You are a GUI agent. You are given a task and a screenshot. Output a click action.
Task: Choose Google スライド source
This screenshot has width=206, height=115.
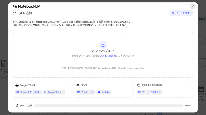point(54,92)
